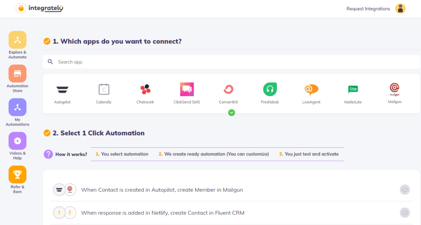Click the orange check icon beside Select 1 Click Automation
Screen dimensions: 421x225
pyautogui.click(x=47, y=133)
